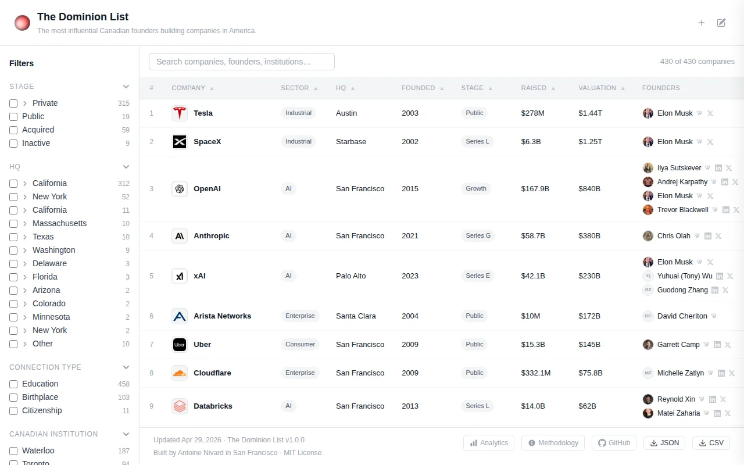This screenshot has width=744, height=465.
Task: Click the Anthropic company logo
Action: (x=180, y=236)
